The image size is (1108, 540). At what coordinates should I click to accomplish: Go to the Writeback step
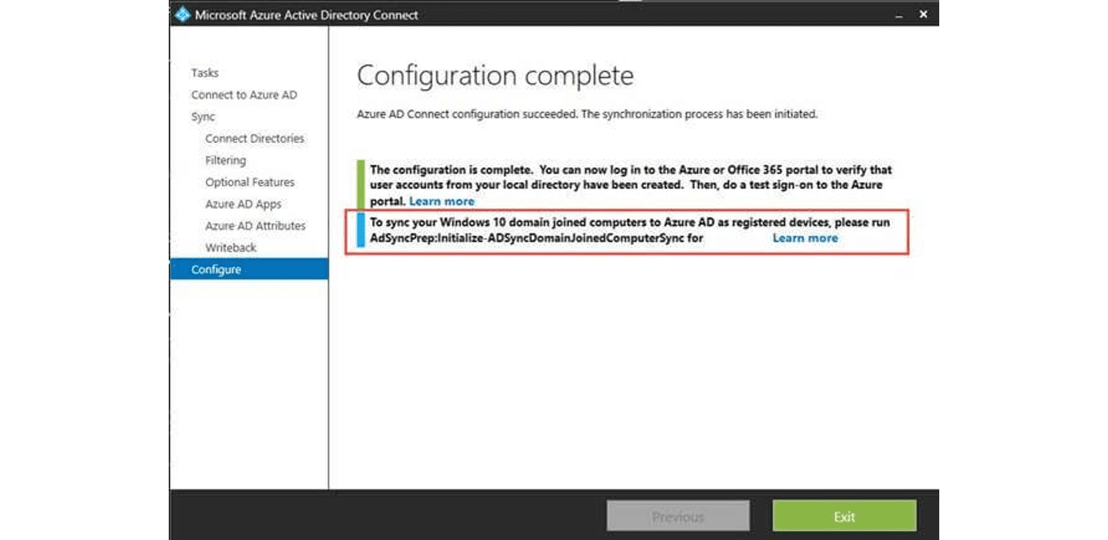(231, 248)
